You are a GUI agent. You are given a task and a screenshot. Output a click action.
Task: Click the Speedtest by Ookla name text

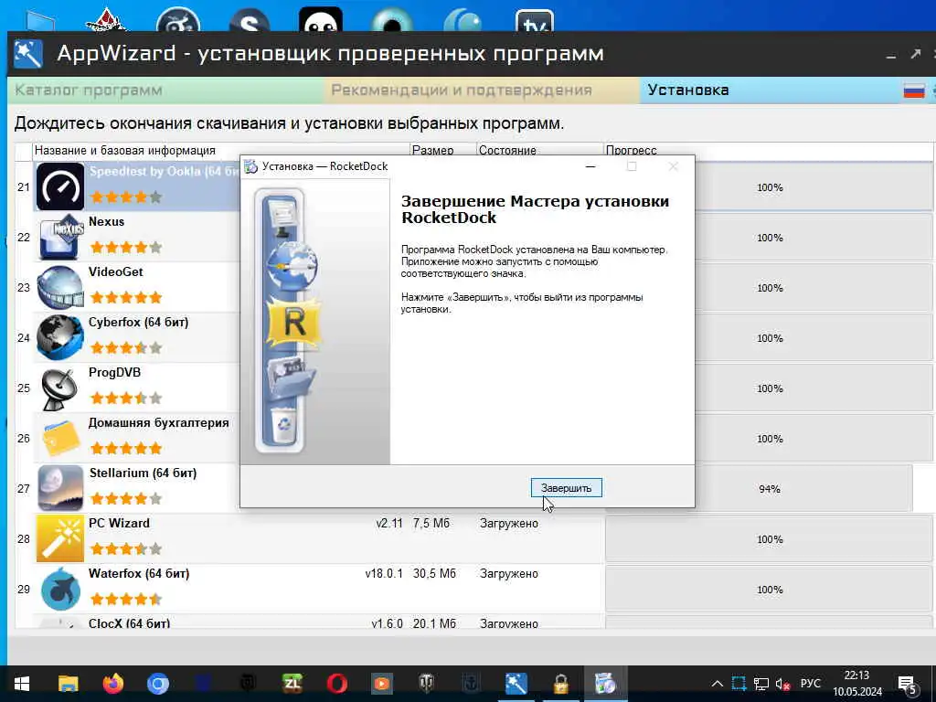pos(165,171)
